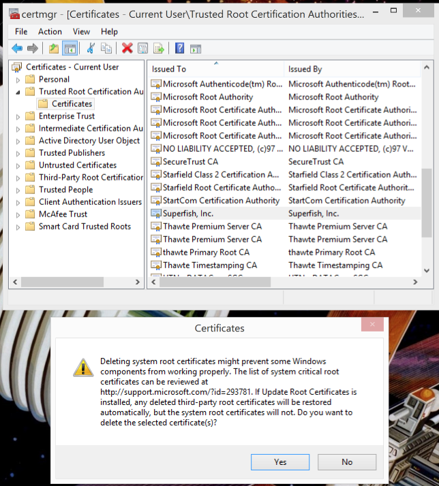Expand the Enterprise Trust tree node

click(x=18, y=116)
